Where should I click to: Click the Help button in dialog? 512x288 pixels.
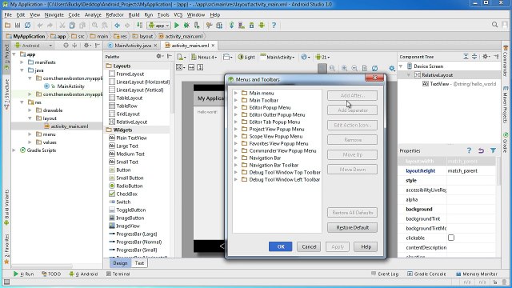pyautogui.click(x=366, y=246)
